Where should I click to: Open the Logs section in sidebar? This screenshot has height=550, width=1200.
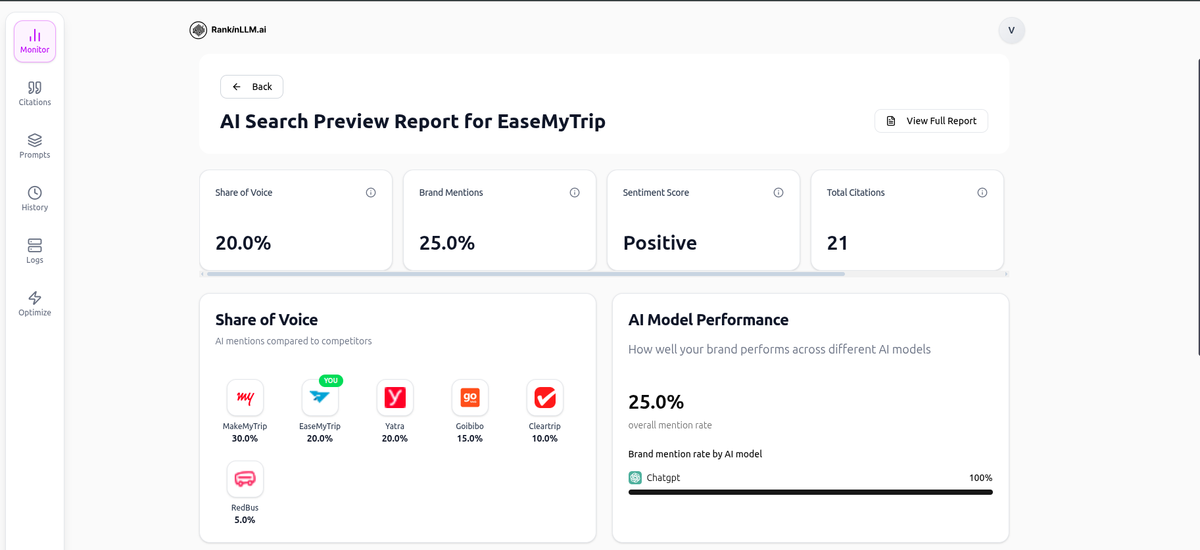[35, 252]
